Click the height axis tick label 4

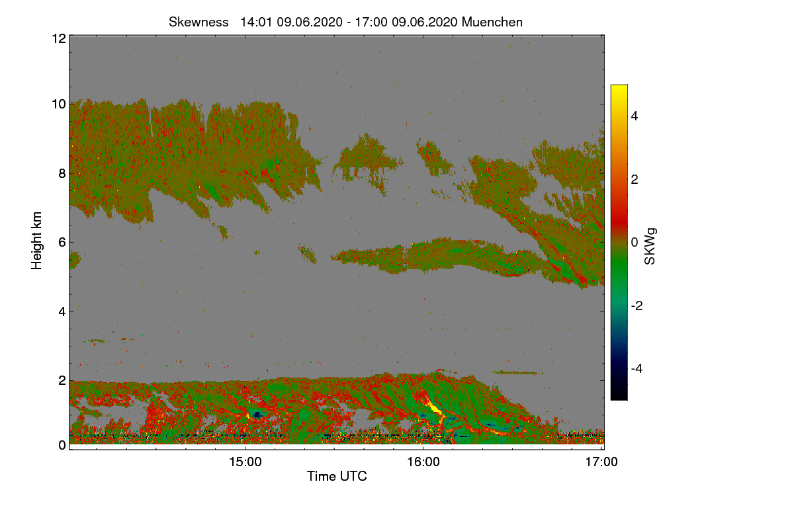point(62,311)
